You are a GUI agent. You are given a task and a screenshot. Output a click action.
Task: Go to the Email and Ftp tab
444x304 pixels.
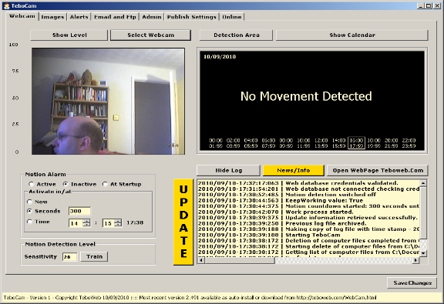coord(115,17)
